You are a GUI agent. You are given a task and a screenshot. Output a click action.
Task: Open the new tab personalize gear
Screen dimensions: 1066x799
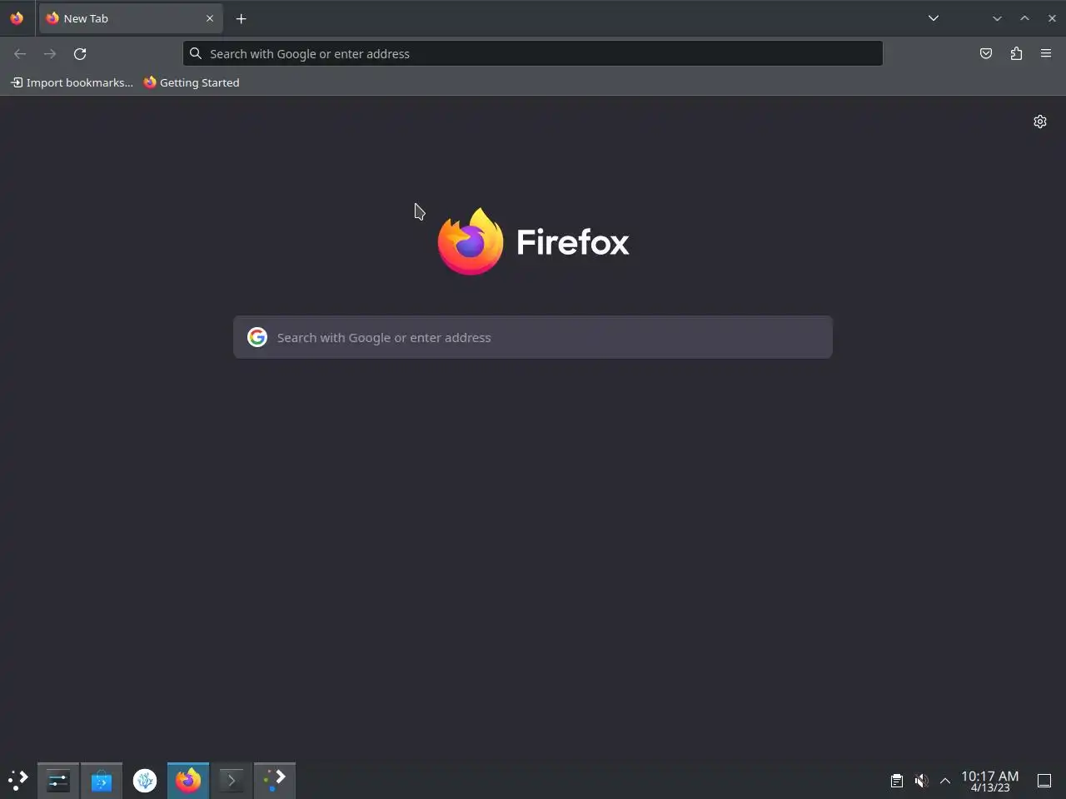coord(1040,122)
